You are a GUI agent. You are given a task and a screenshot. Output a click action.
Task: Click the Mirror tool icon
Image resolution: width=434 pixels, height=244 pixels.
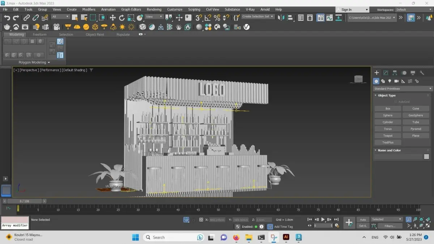281,17
